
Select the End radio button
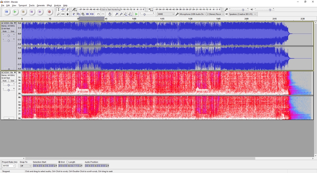[59, 162]
